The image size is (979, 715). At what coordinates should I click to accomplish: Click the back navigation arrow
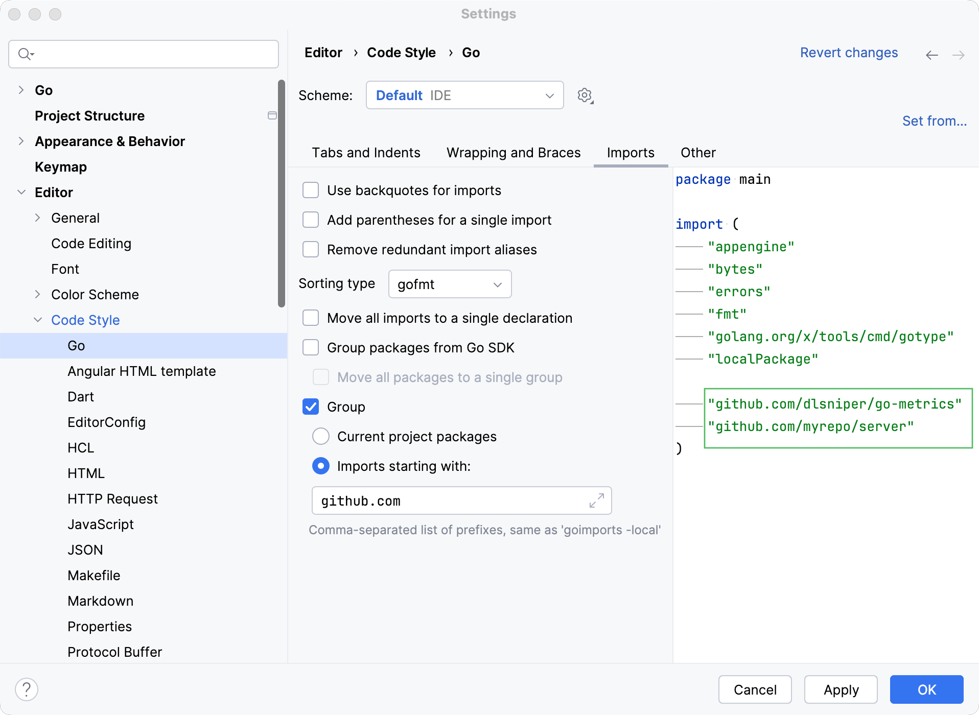(x=931, y=55)
